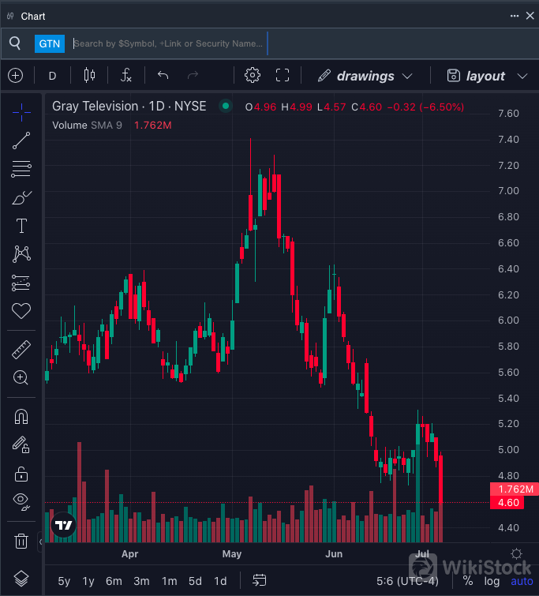
Task: Click the trash remove drawings icon
Action: pyautogui.click(x=21, y=541)
